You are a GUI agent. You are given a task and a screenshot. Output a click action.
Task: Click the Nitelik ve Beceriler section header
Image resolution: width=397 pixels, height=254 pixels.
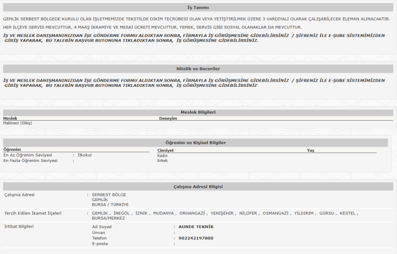click(198, 69)
